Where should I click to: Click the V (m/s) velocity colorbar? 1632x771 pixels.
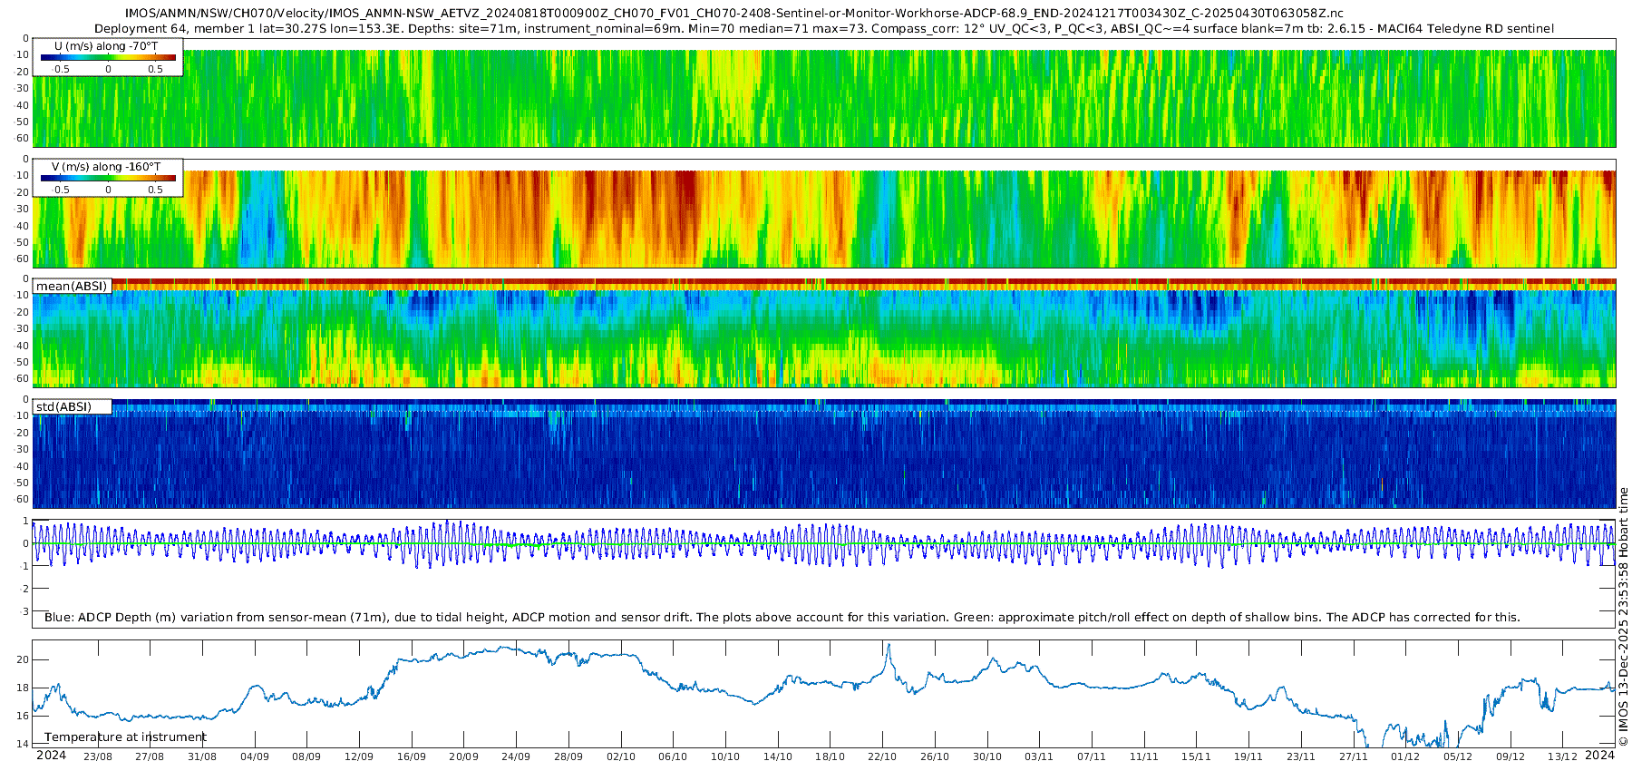coord(108,179)
